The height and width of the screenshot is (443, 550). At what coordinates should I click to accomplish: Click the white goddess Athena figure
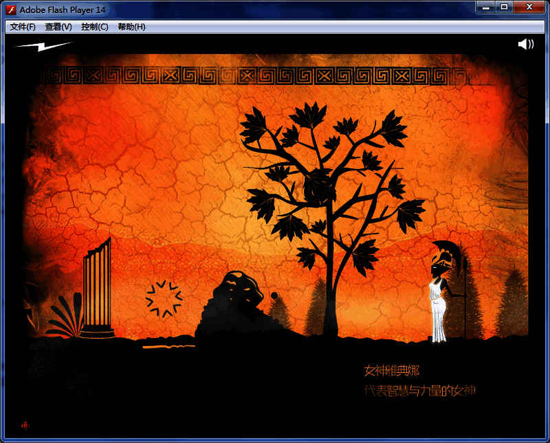pos(439,302)
